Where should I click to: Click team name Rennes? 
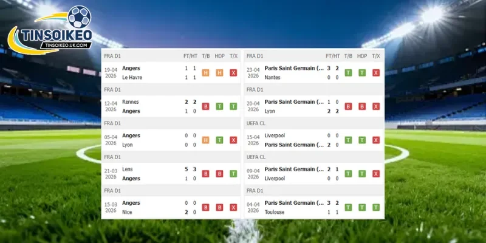click(131, 102)
